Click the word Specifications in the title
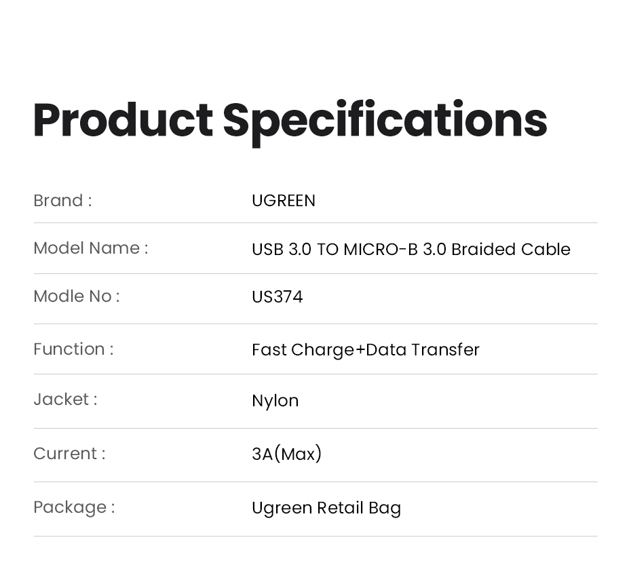631x565 pixels. pyautogui.click(x=385, y=122)
